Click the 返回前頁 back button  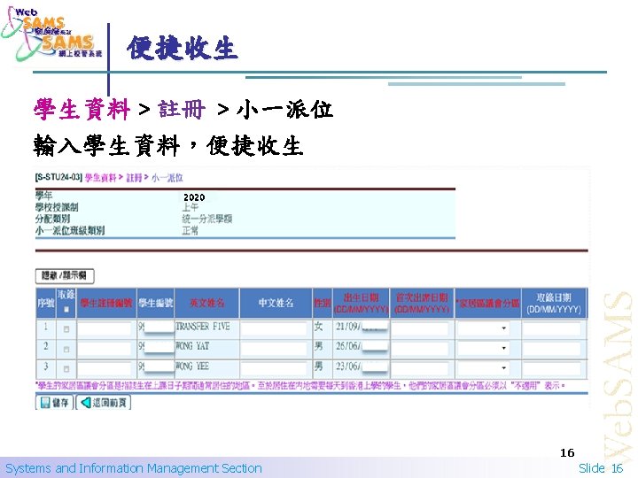coord(104,403)
